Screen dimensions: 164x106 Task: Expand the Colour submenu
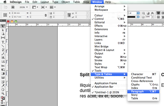coord(109,16)
